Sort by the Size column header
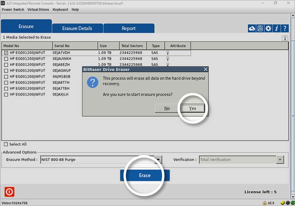Screen dimensions: 295x206 [x=109, y=46]
